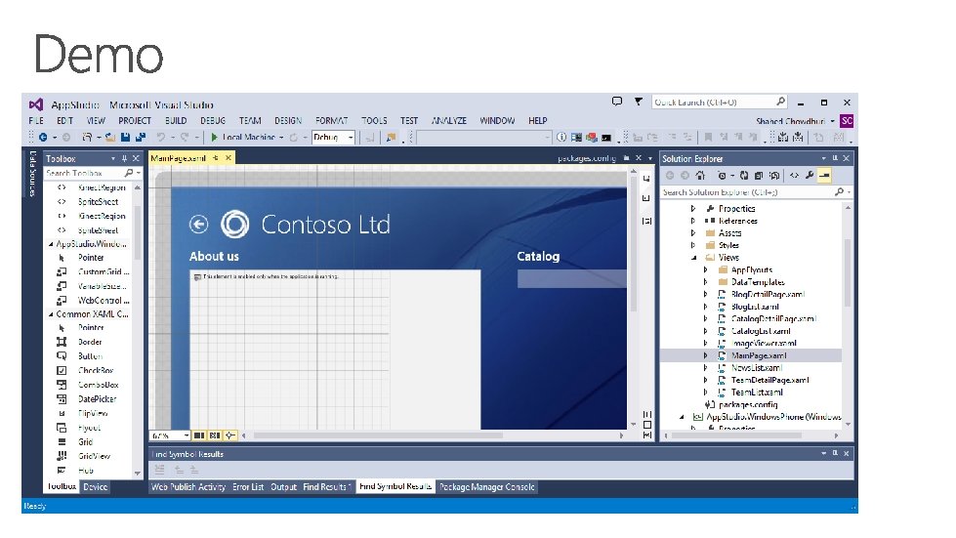Expand the Assets folder
The image size is (956, 538).
693,232
